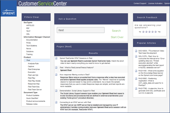Filter by Quick Start/Ref document type

(x=32, y=98)
